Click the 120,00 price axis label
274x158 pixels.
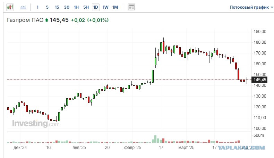[x=260, y=107]
